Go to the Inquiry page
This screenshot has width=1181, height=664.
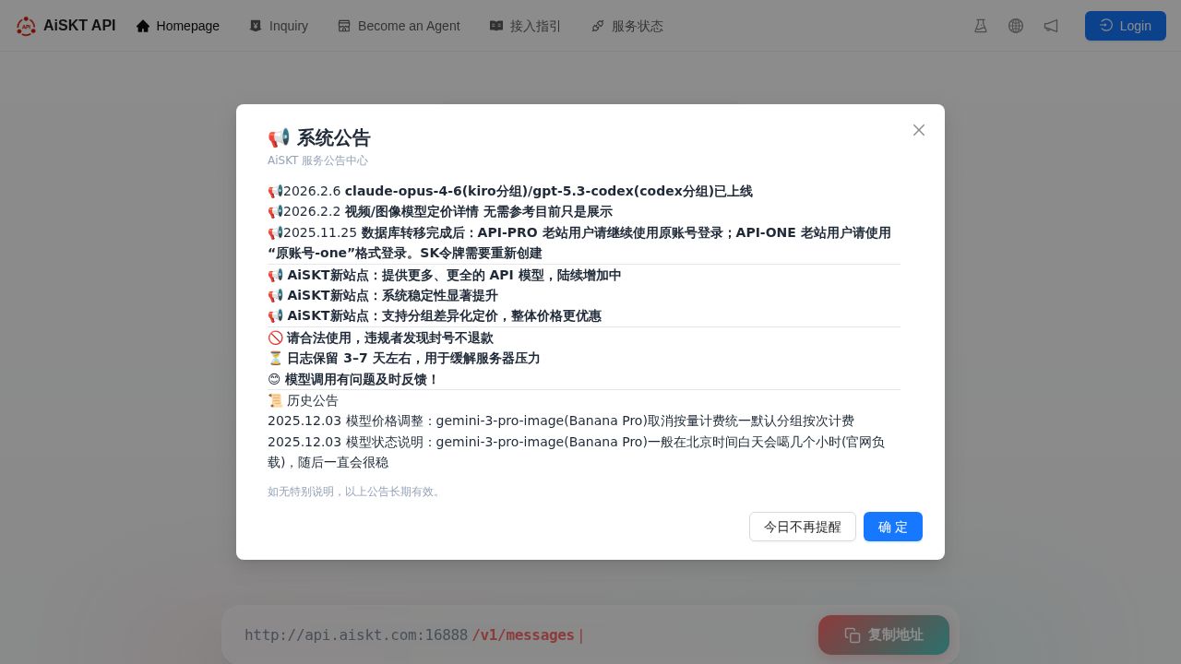tap(279, 26)
